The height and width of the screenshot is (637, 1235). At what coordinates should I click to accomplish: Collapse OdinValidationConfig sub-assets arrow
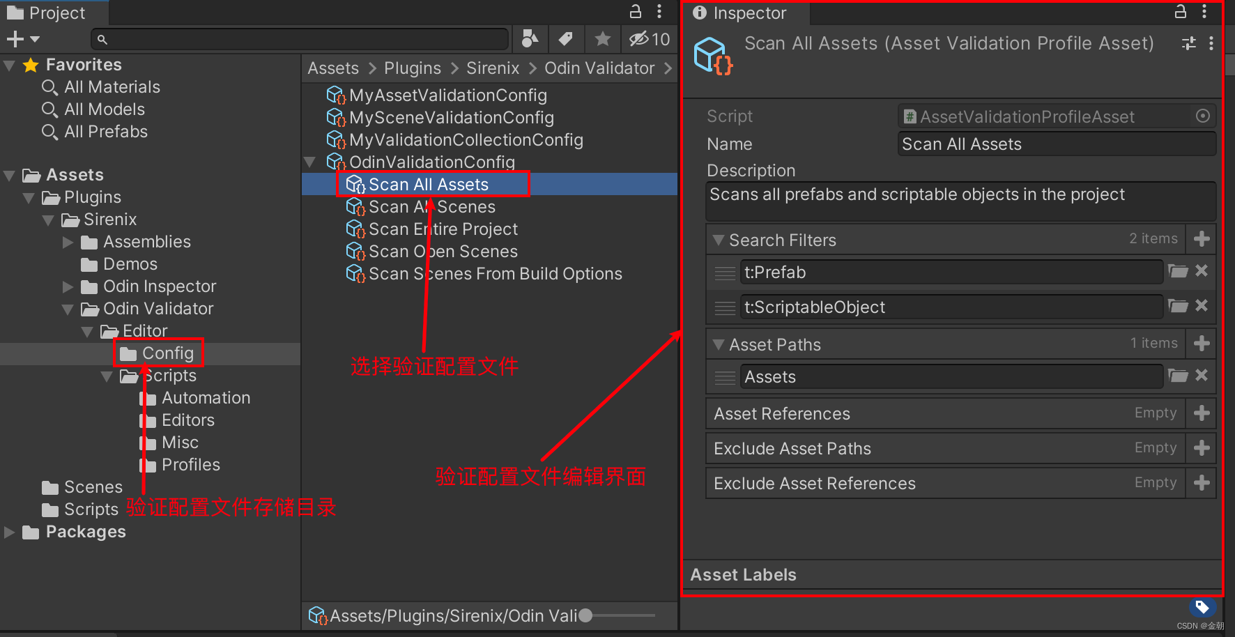coord(310,162)
